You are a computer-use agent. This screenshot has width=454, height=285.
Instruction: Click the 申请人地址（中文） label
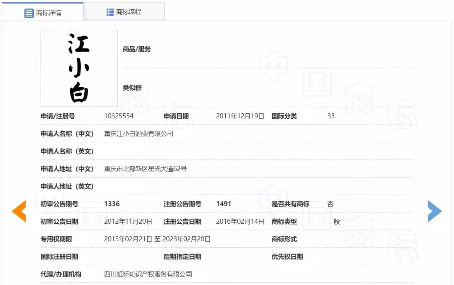pos(67,169)
